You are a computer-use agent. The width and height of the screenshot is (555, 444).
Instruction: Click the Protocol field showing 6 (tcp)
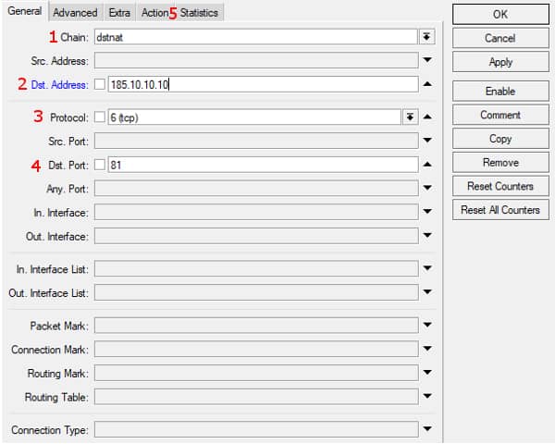254,117
